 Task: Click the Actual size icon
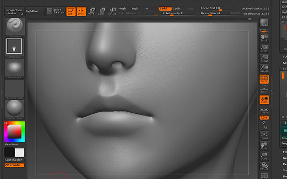click(264, 59)
